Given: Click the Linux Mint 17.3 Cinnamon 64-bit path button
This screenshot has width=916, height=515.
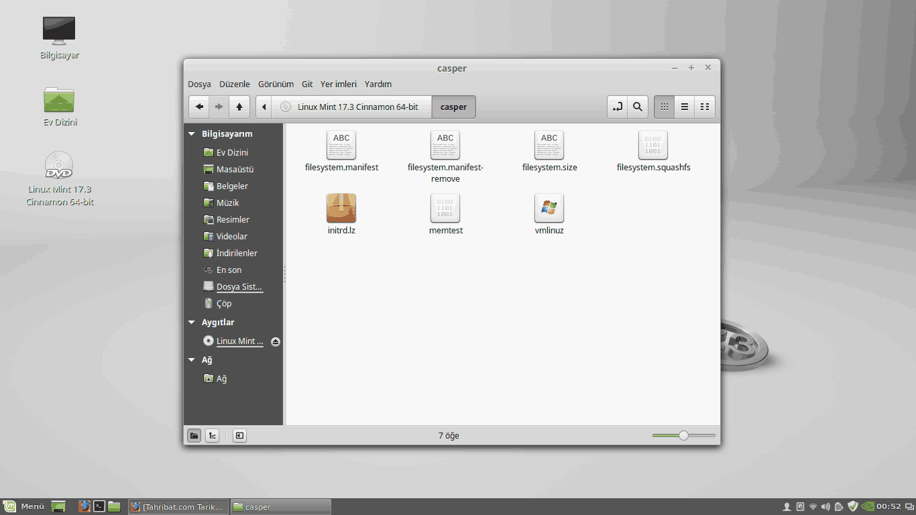Looking at the screenshot, I should click(x=351, y=107).
